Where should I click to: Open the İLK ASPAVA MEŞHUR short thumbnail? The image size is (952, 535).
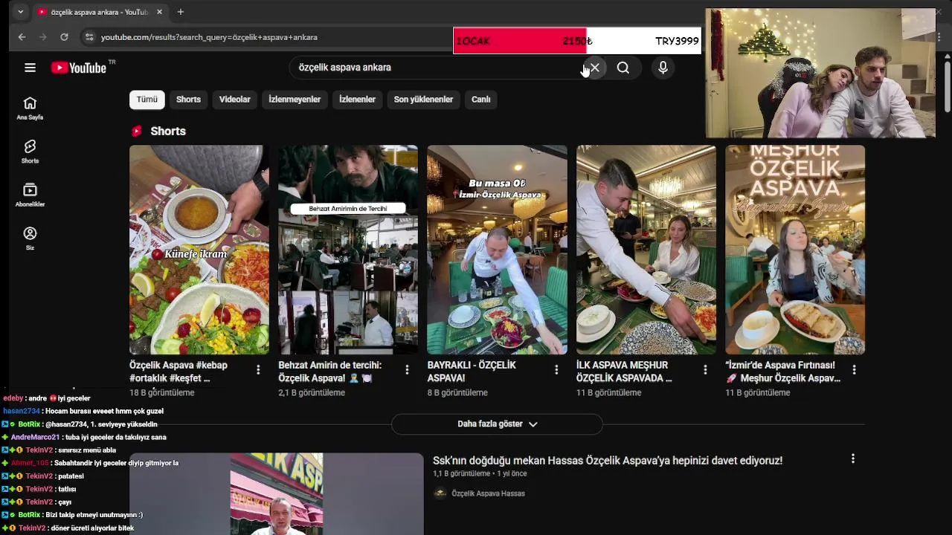[646, 250]
